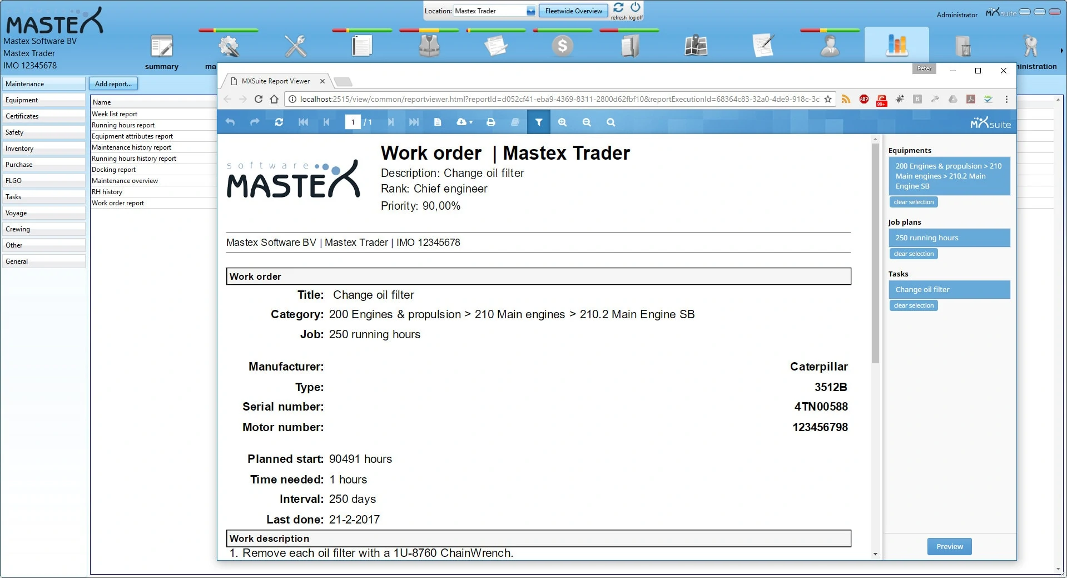Image resolution: width=1067 pixels, height=578 pixels.
Task: Click the log off power icon
Action: 636,8
